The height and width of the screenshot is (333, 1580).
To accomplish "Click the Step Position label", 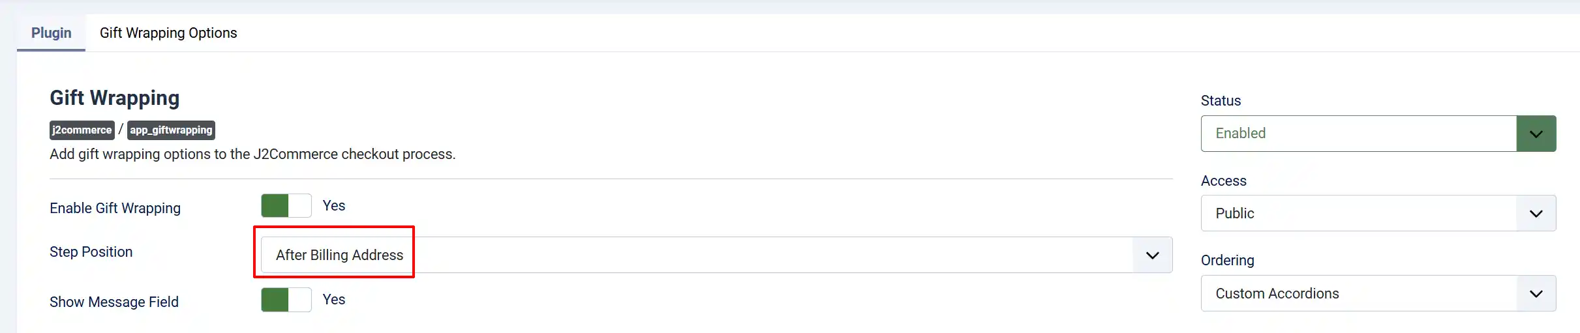I will pos(91,252).
